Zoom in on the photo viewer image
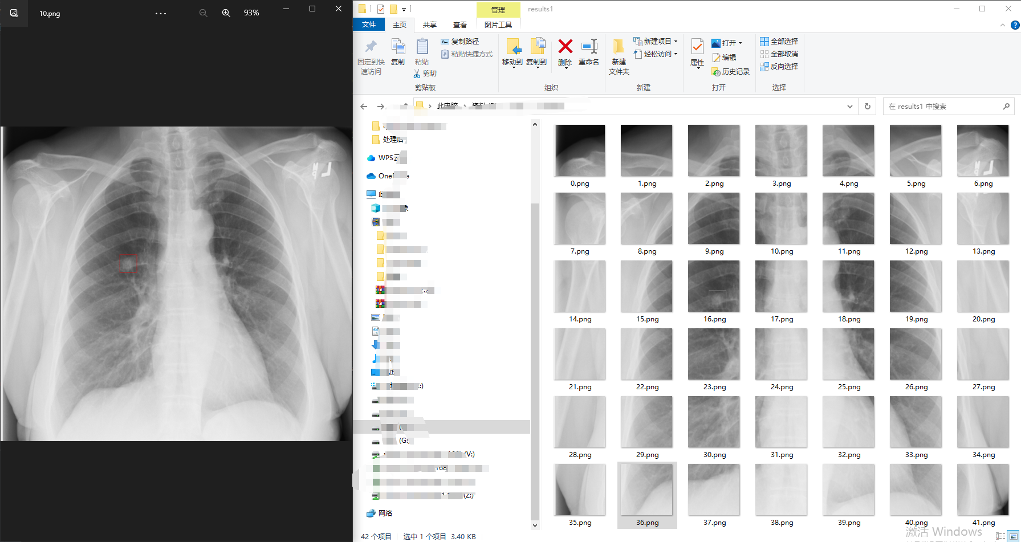The width and height of the screenshot is (1021, 542). click(x=226, y=13)
